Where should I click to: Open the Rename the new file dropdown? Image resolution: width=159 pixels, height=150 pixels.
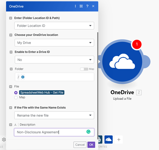pos(54,115)
